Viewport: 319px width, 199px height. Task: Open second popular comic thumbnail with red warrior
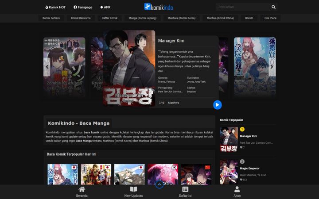coord(96,174)
